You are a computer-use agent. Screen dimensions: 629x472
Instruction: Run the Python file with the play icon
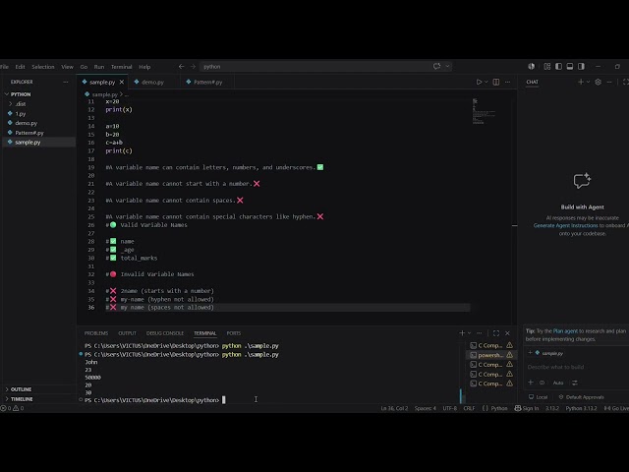point(479,82)
